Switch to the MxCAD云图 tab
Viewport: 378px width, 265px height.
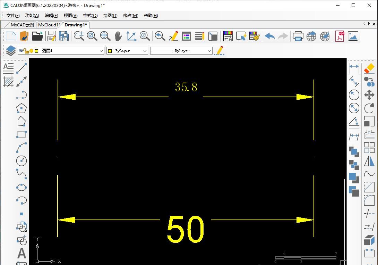click(x=22, y=25)
